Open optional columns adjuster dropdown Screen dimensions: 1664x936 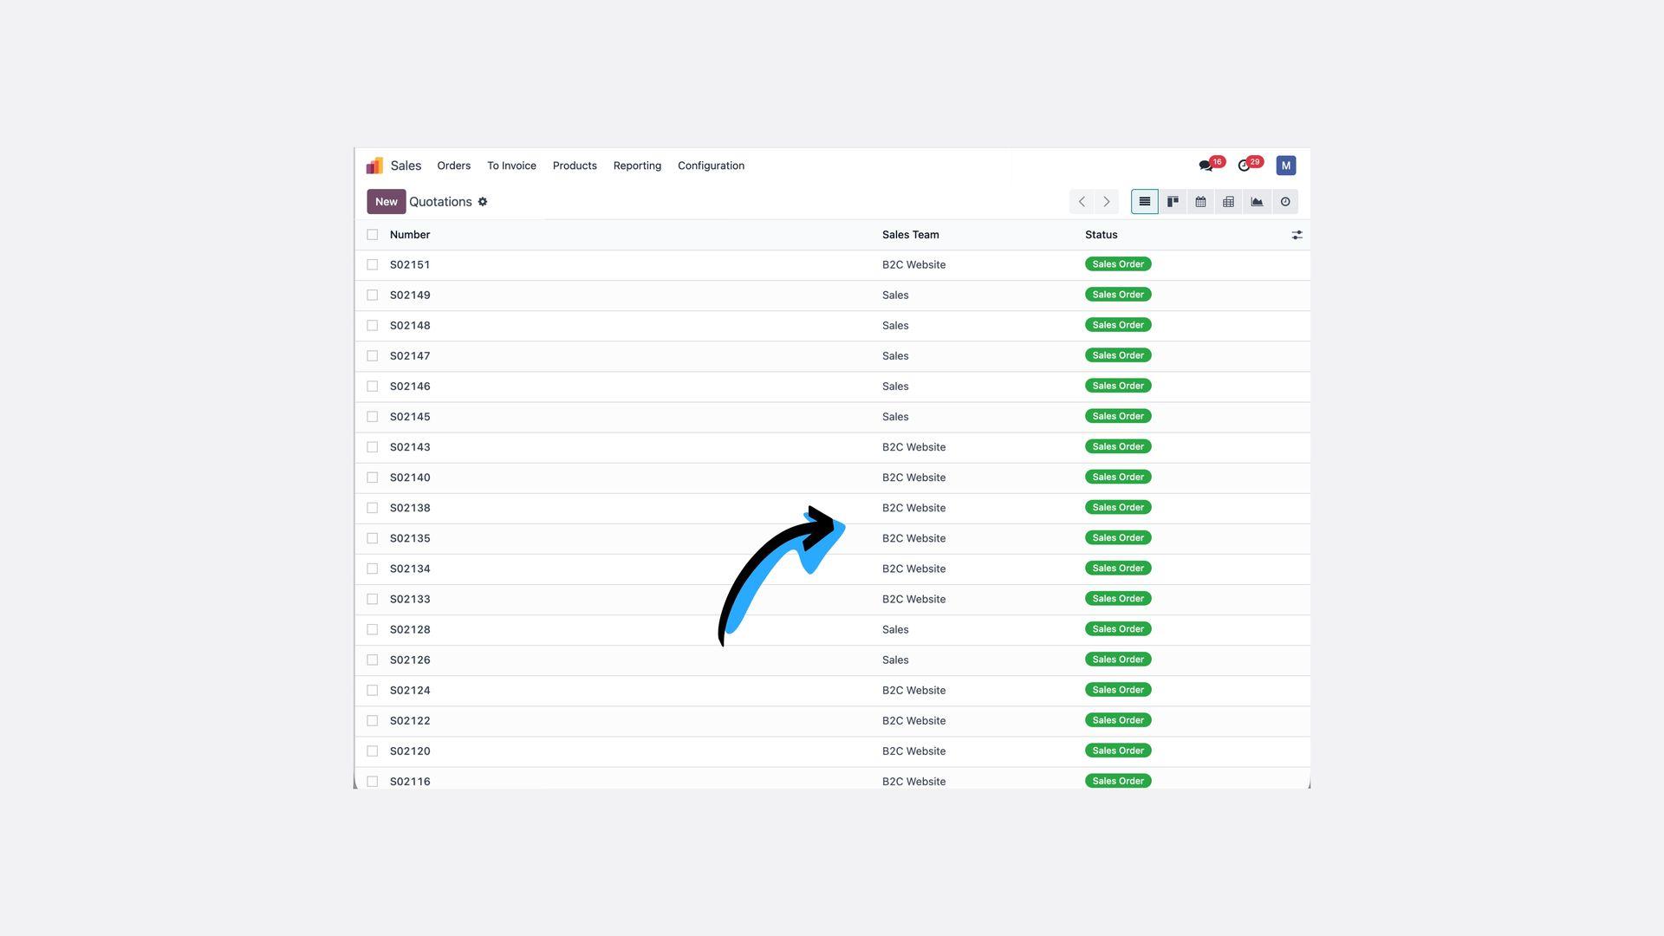pos(1297,235)
